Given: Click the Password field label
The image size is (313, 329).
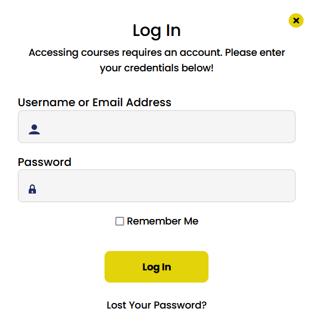Looking at the screenshot, I should click(44, 162).
